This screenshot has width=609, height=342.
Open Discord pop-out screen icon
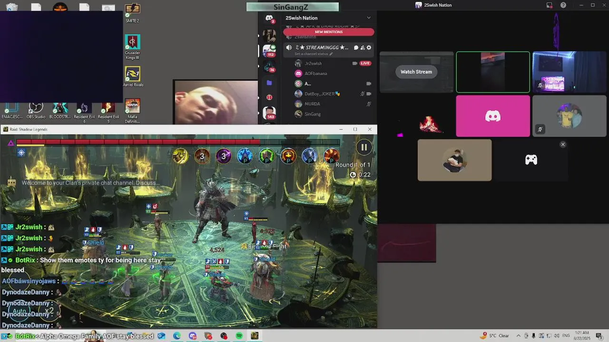pos(550,5)
